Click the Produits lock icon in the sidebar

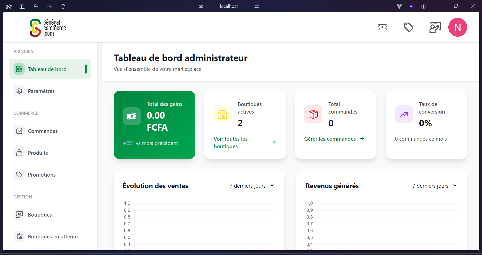click(x=19, y=152)
